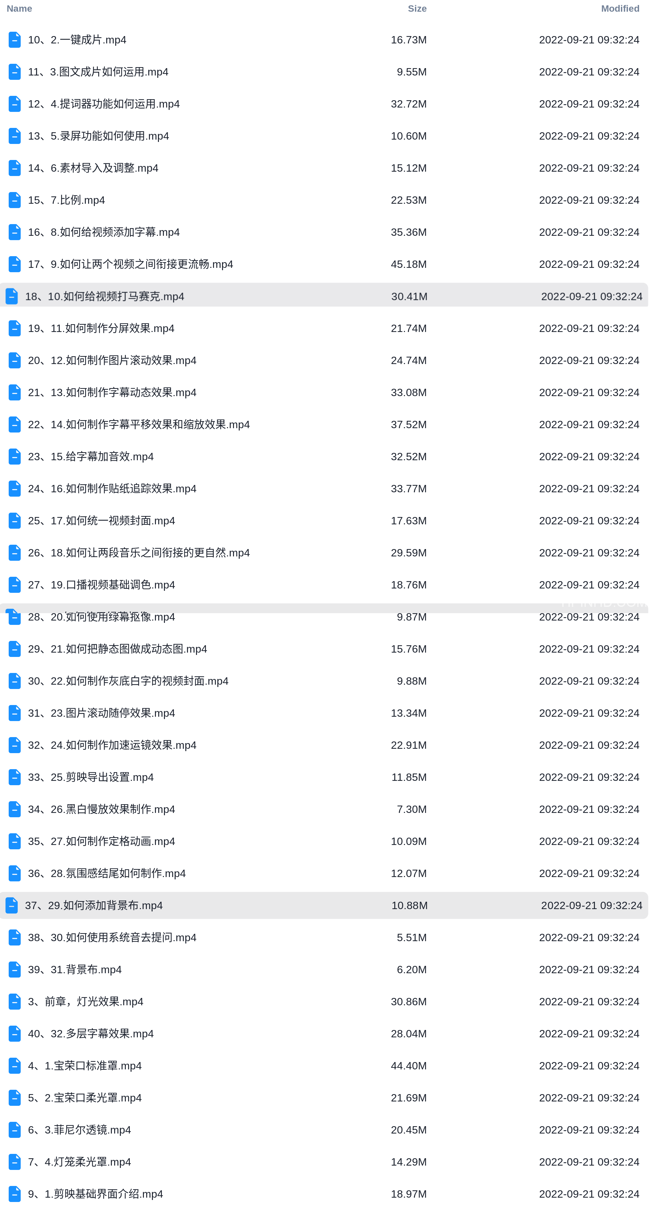649x1209 pixels.
Task: Click file icon for 10、2.一键成片.mp4
Action: point(15,40)
